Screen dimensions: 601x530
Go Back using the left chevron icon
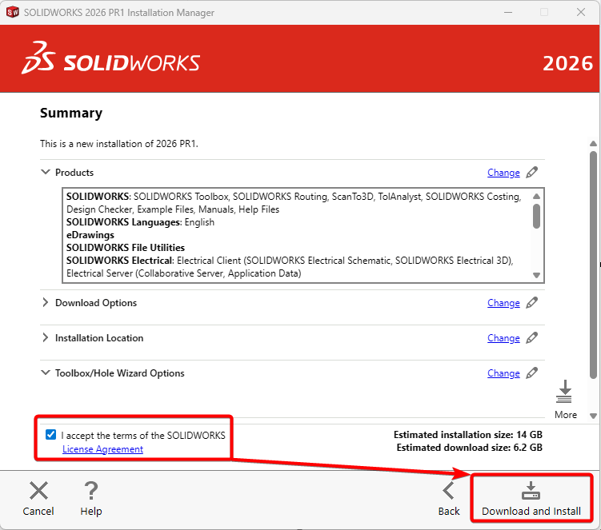[449, 491]
